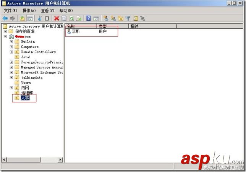Open 文件(F) menu

(x=11, y=11)
